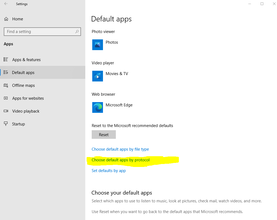Click the back arrow in Settings
Viewport: 277px width, 220px height.
(x=6, y=4)
